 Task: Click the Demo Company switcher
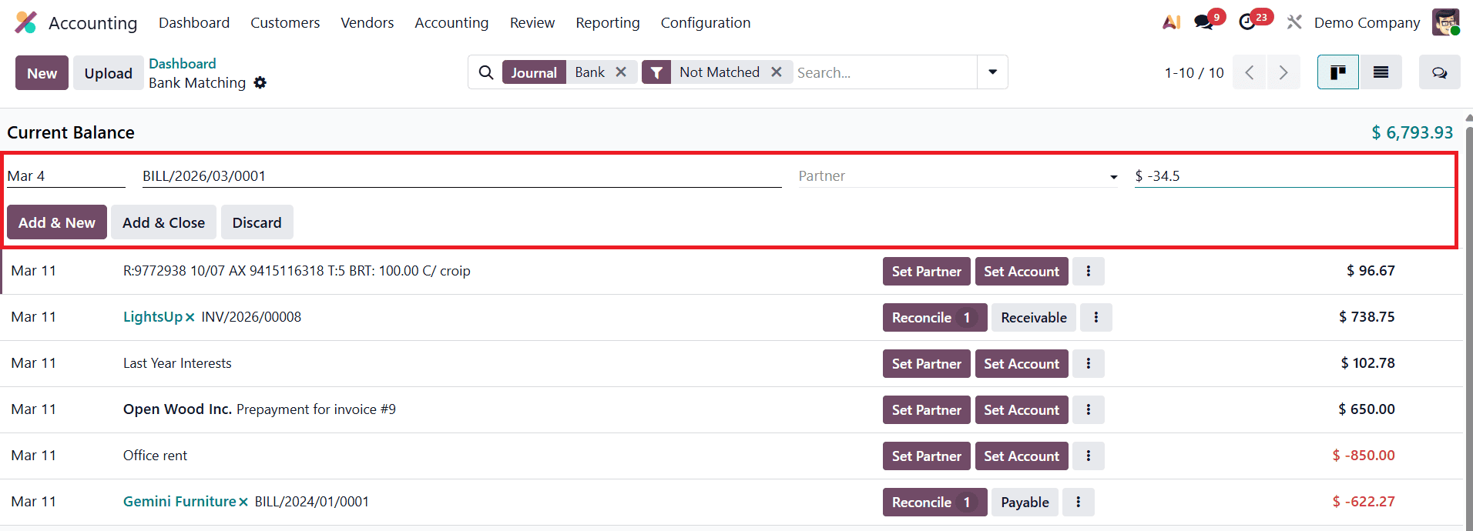[x=1367, y=22]
